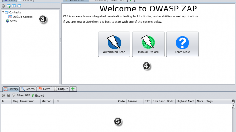
Task: Toggle show only URLs in scope in Sites toolbar
Action: tap(3, 6)
